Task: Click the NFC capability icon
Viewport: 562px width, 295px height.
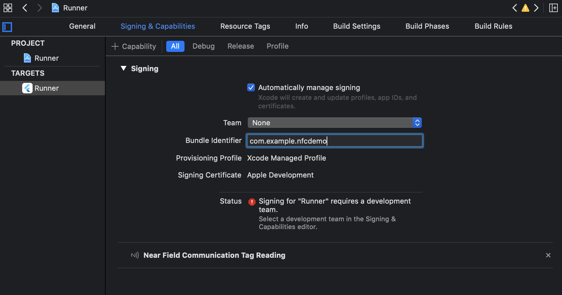Action: tap(135, 255)
